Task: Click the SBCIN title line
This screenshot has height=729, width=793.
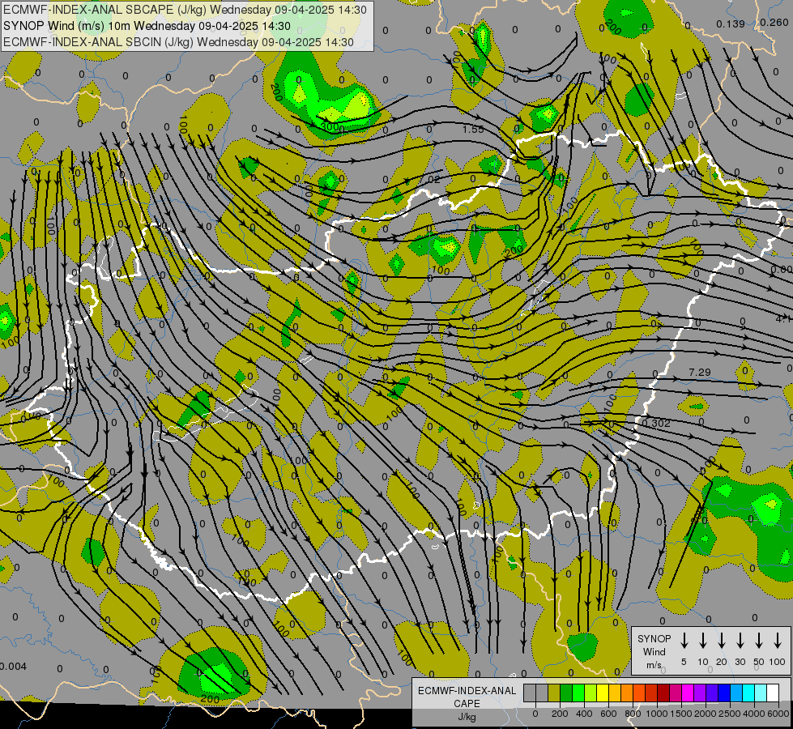Action: point(178,42)
